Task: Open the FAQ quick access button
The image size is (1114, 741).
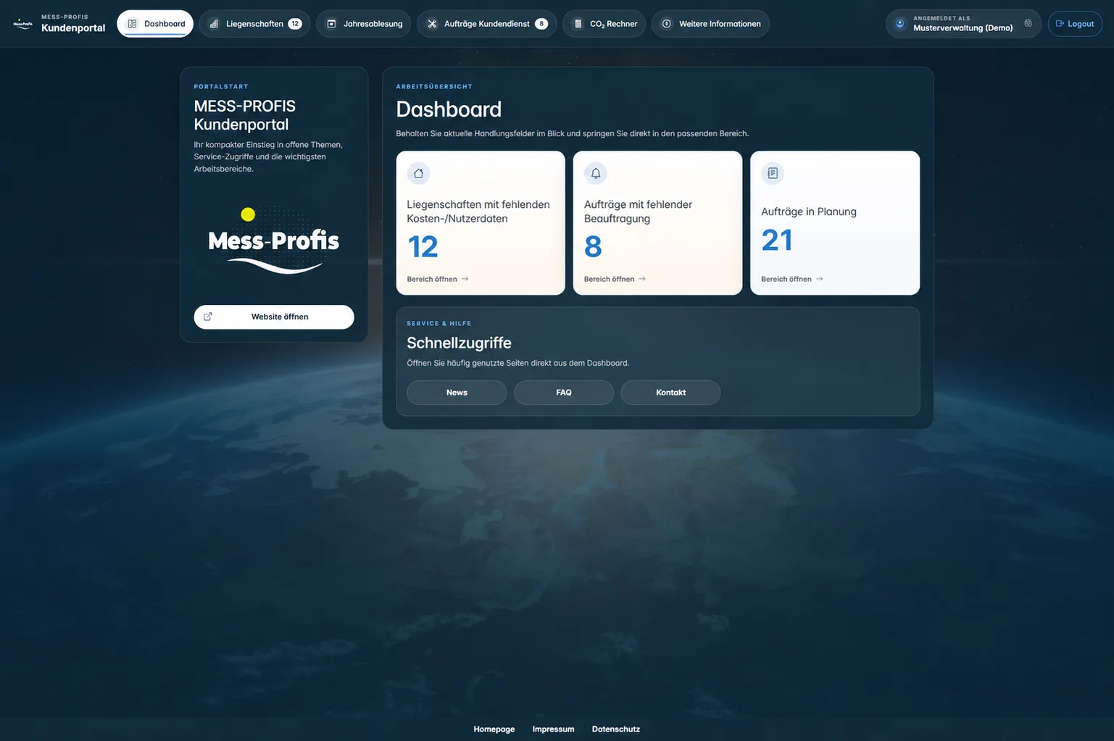Action: point(564,393)
